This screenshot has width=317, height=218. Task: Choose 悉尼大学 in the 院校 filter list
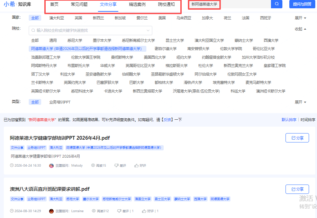point(75,40)
